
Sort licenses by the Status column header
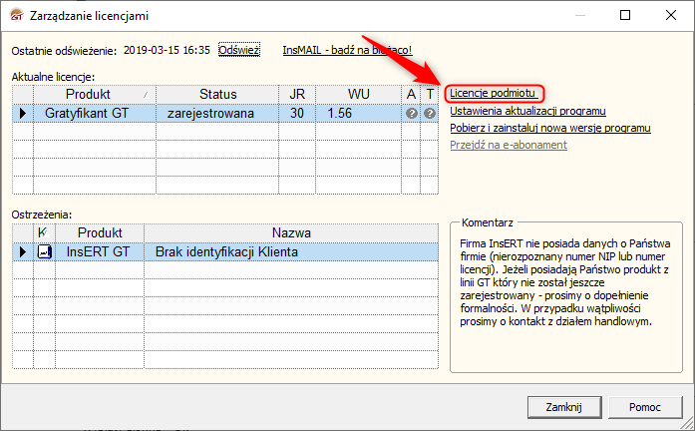[x=217, y=95]
